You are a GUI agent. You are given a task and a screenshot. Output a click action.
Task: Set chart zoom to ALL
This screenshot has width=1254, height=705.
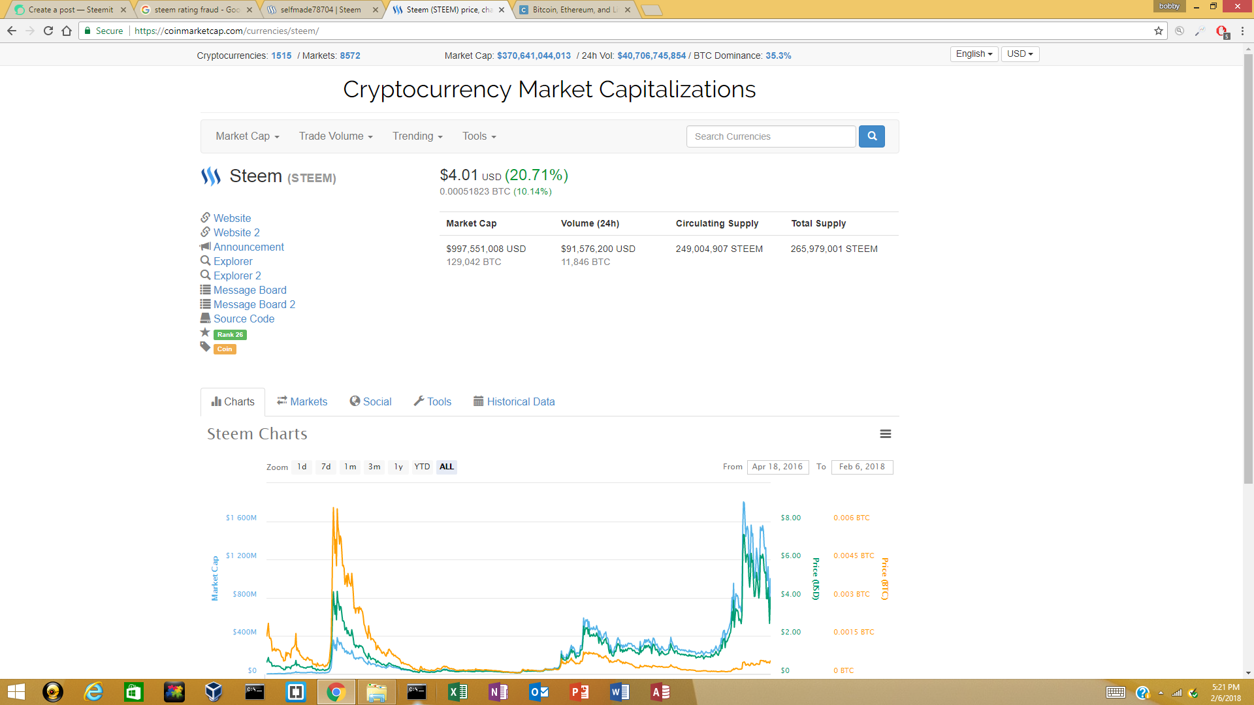(x=447, y=467)
